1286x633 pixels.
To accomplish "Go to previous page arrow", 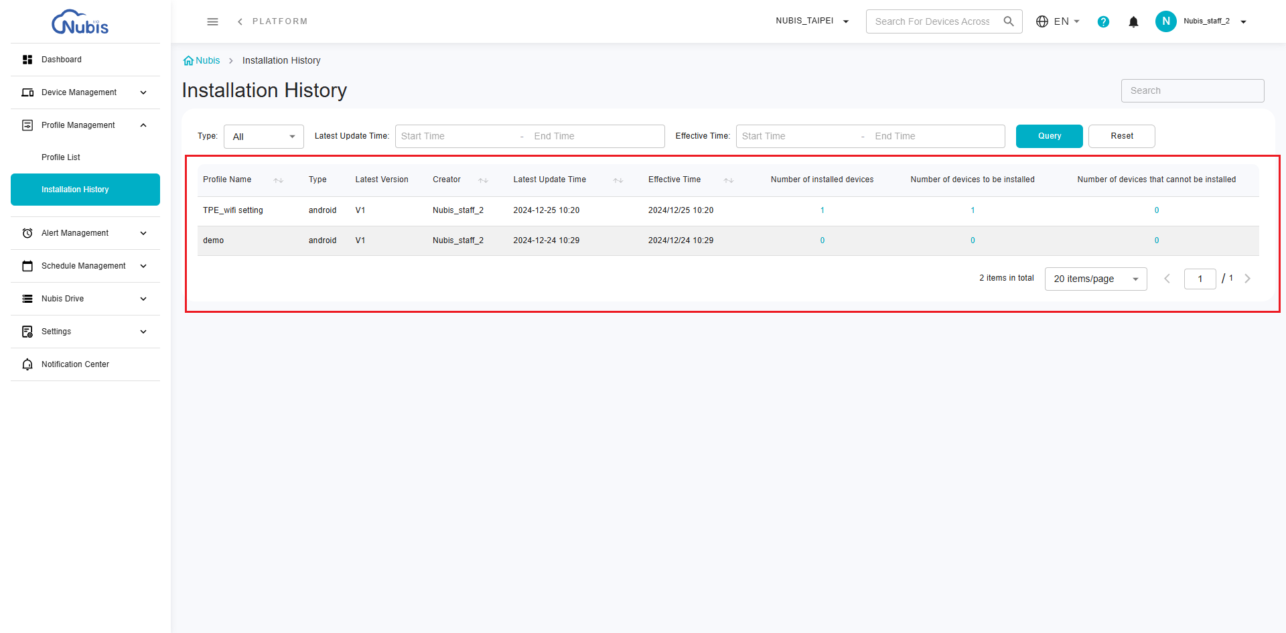I will point(1167,279).
